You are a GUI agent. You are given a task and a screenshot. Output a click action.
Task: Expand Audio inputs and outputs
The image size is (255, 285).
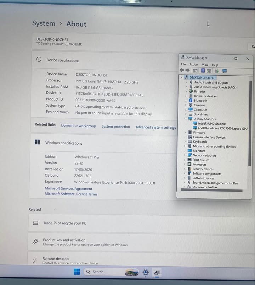186,82
